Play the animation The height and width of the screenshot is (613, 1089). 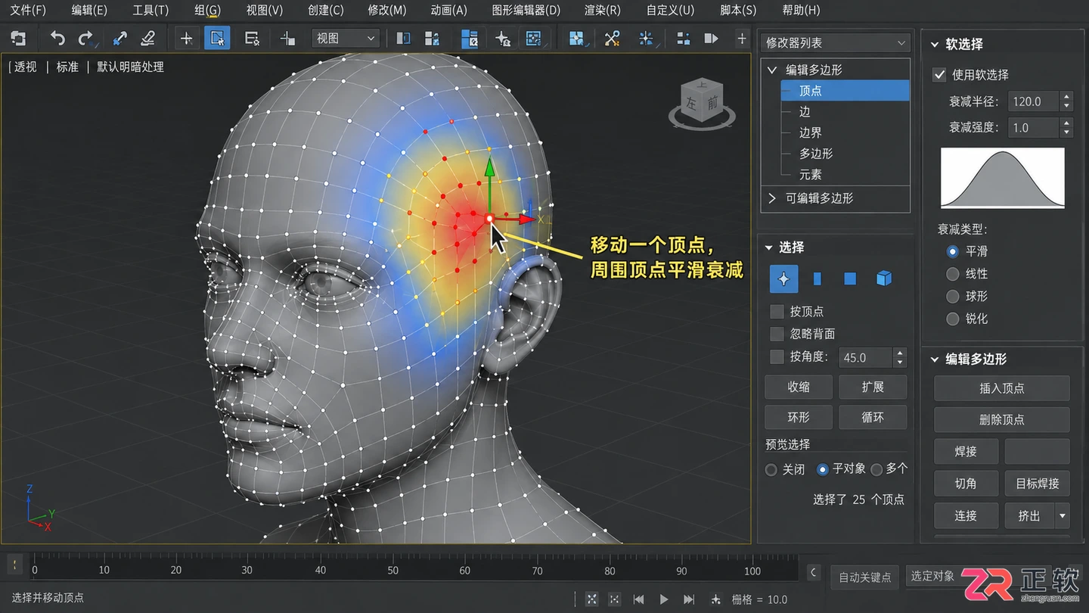pos(663,599)
